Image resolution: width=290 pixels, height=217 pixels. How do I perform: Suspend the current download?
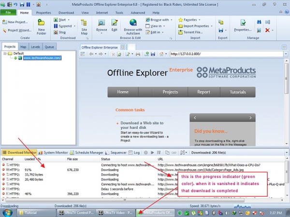pos(63,26)
